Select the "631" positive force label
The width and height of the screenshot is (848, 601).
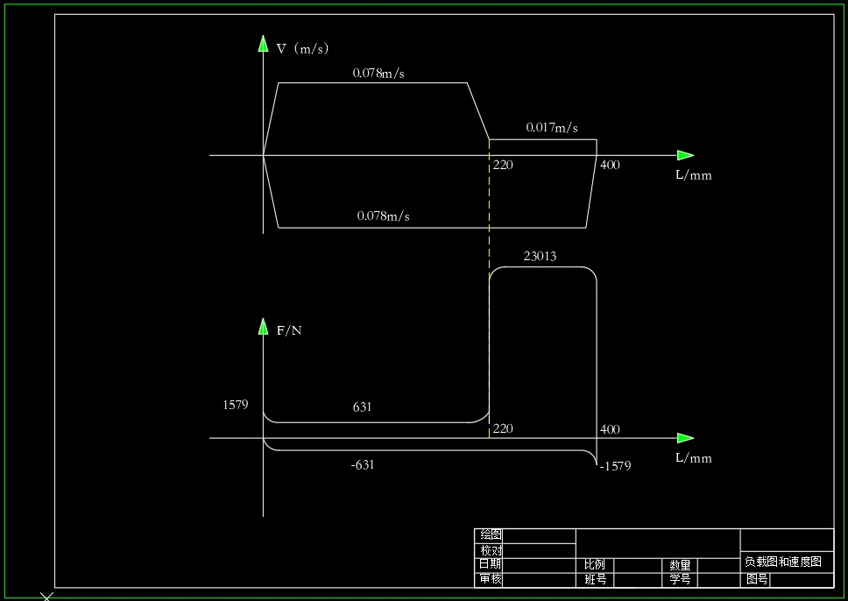pyautogui.click(x=362, y=407)
